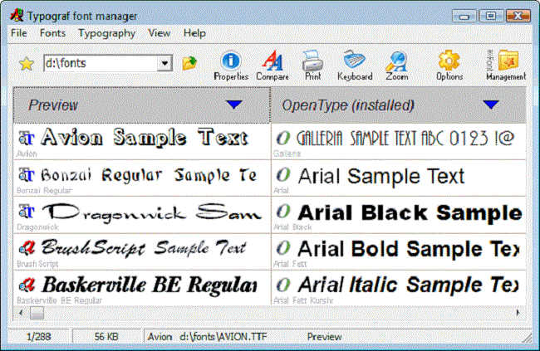Select the Arial Sample Text preview
This screenshot has width=540, height=351.
[381, 176]
